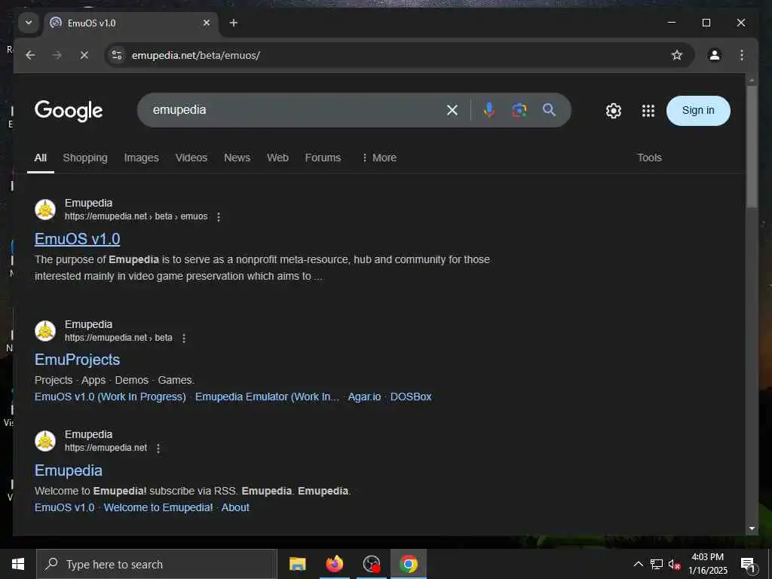
Task: Open the EmuProjects result link
Action: click(x=78, y=360)
